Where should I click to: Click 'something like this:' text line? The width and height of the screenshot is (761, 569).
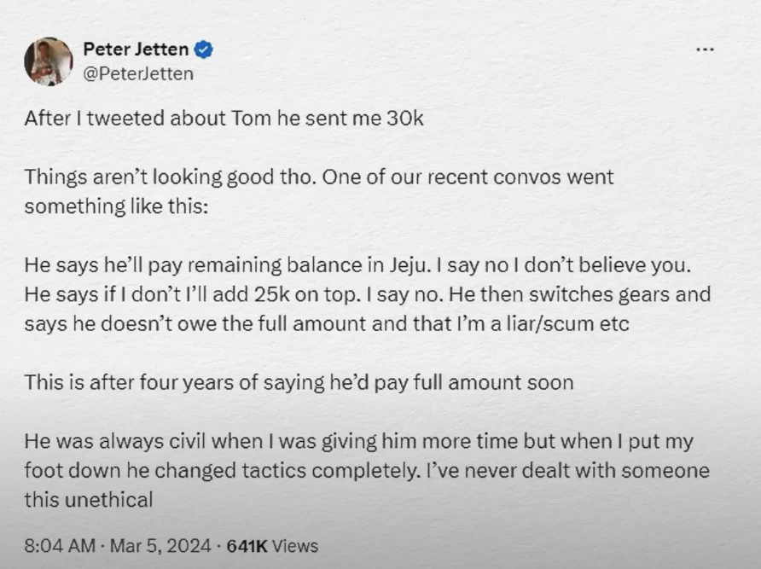coord(116,206)
